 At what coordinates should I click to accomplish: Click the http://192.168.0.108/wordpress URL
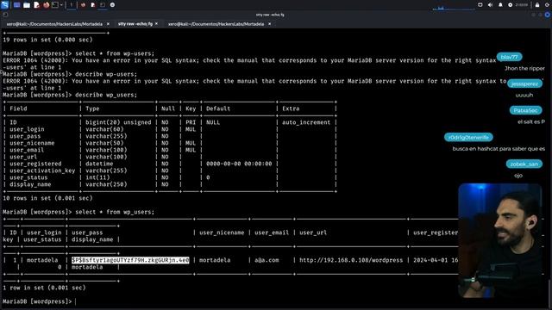[x=351, y=260]
